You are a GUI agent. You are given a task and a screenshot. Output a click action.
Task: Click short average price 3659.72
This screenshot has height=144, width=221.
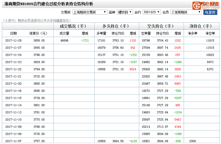click(x=163, y=84)
